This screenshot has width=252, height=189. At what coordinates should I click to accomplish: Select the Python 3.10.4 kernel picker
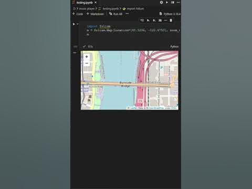(x=170, y=14)
